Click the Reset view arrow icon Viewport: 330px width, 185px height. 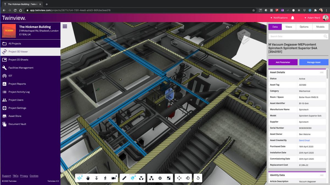point(198,178)
